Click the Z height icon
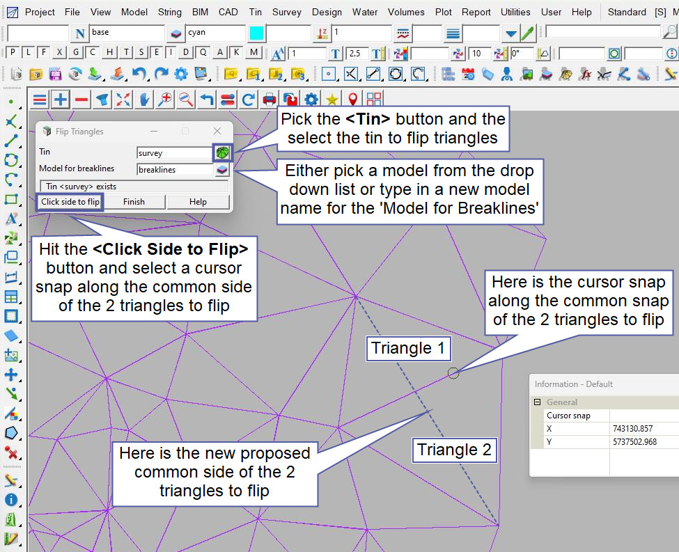Screen dimensions: 679x552 322,33
